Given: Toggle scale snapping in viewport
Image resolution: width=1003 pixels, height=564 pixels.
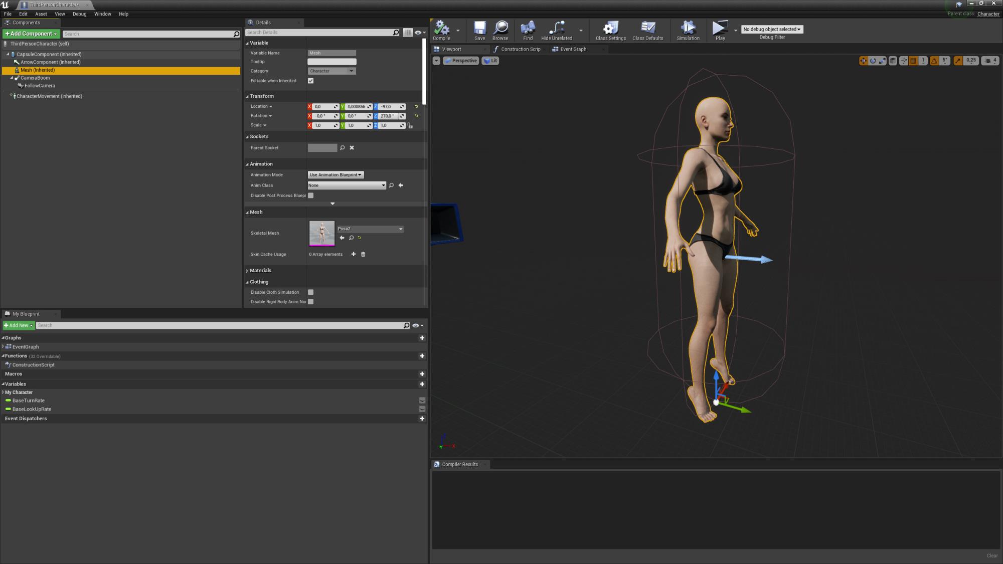Looking at the screenshot, I should click(958, 61).
